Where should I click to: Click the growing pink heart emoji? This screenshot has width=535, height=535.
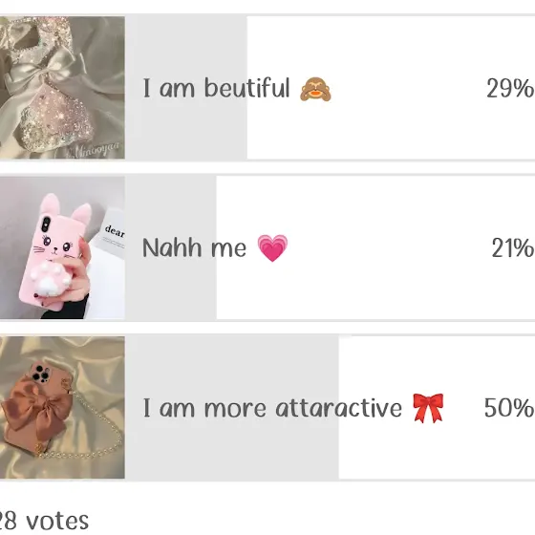[272, 248]
